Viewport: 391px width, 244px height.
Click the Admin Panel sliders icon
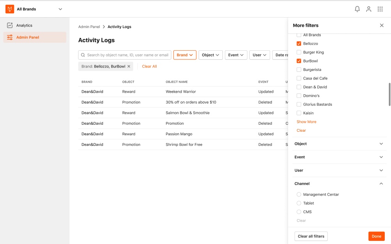coord(10,37)
